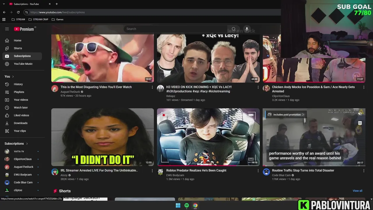Open the Windows Start button

[178, 205]
